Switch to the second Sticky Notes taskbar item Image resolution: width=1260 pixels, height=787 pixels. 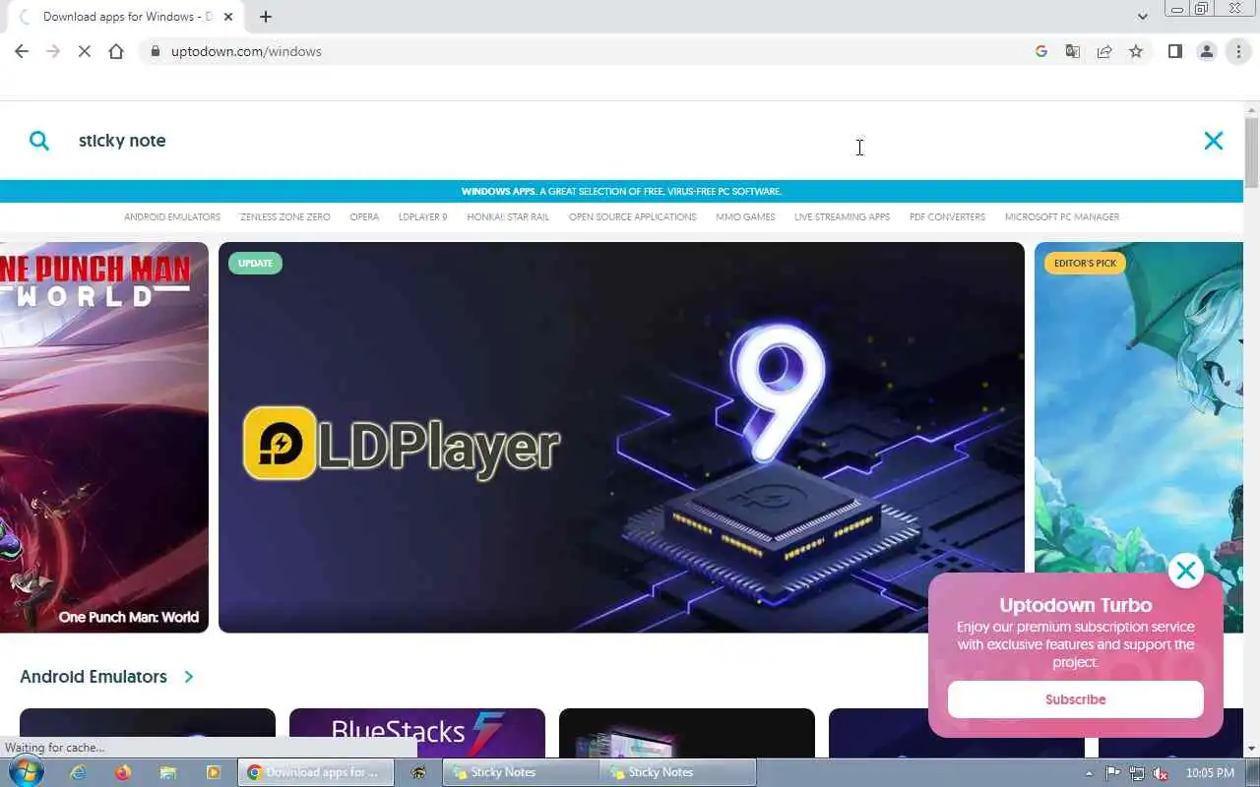click(677, 772)
